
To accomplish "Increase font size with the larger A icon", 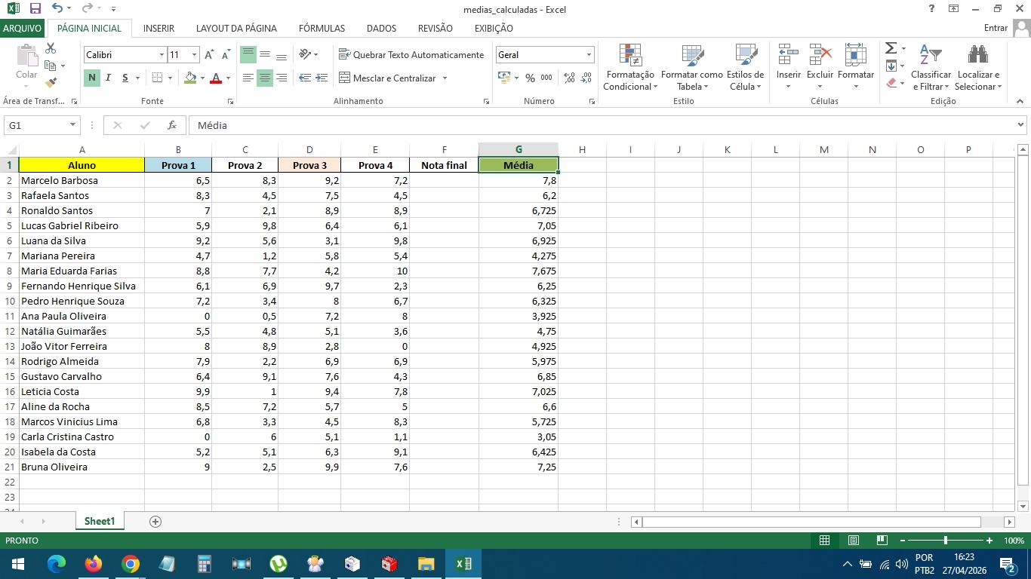I will point(209,55).
